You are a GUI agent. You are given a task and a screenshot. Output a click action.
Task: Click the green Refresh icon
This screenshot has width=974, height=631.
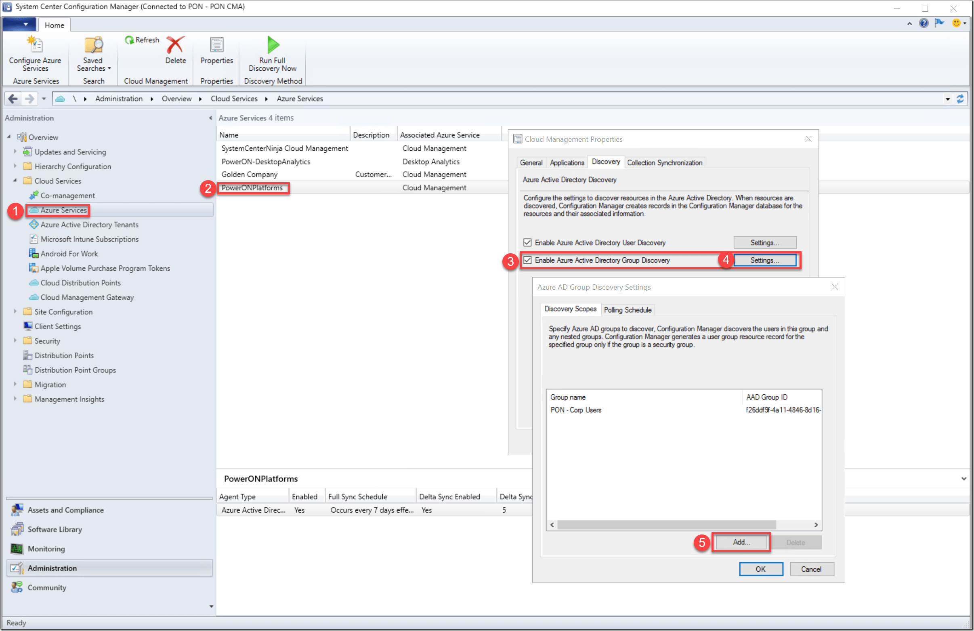click(x=129, y=40)
